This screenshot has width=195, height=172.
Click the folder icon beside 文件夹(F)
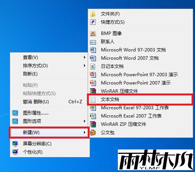93,14
